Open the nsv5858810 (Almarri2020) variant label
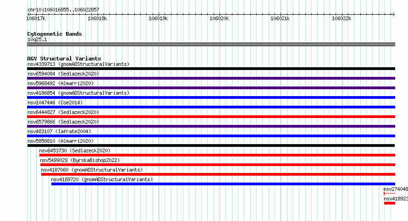This screenshot has height=221, width=408. coord(61,141)
